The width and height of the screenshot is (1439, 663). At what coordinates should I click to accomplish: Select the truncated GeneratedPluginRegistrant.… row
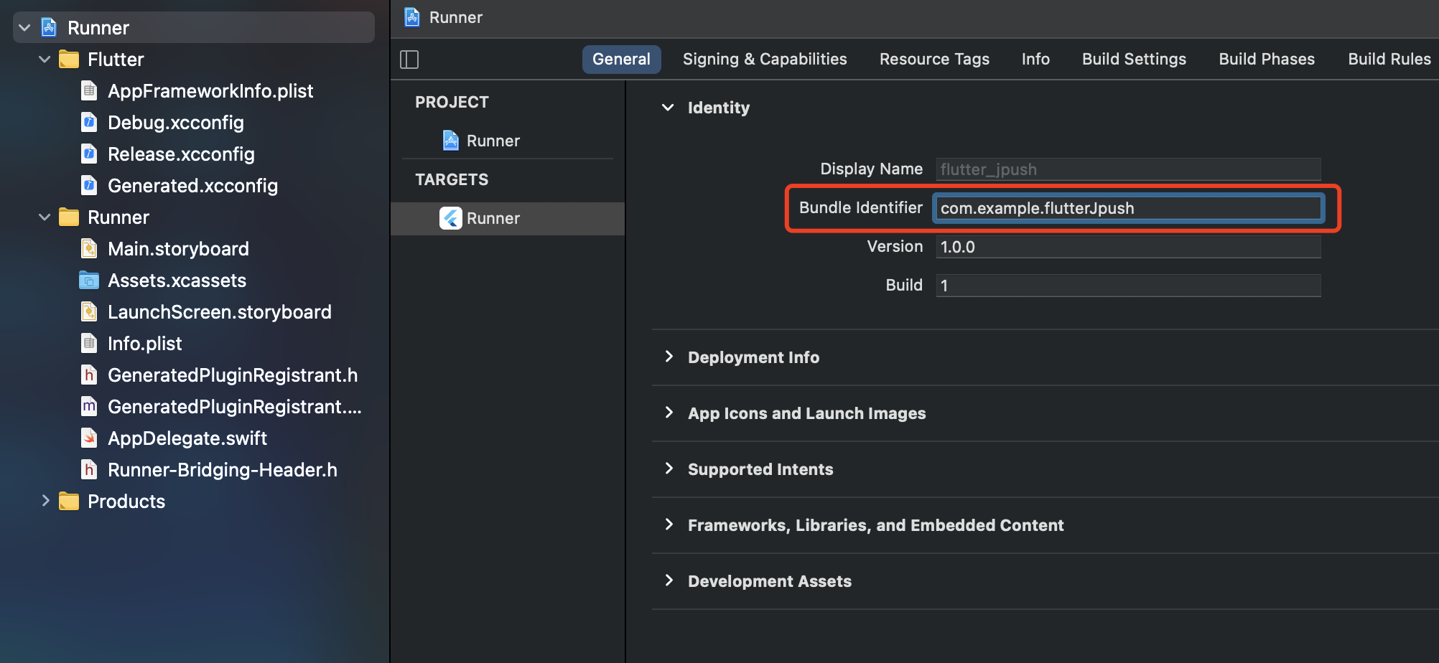235,407
